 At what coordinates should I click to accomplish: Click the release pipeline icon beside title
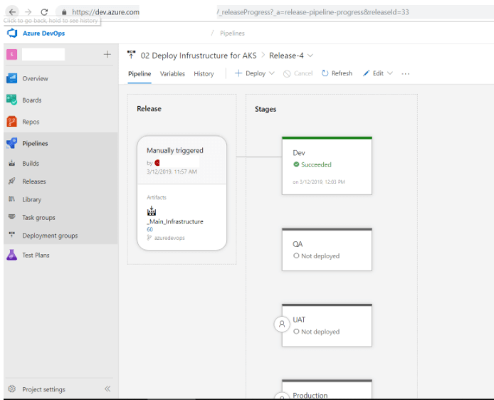coord(132,55)
